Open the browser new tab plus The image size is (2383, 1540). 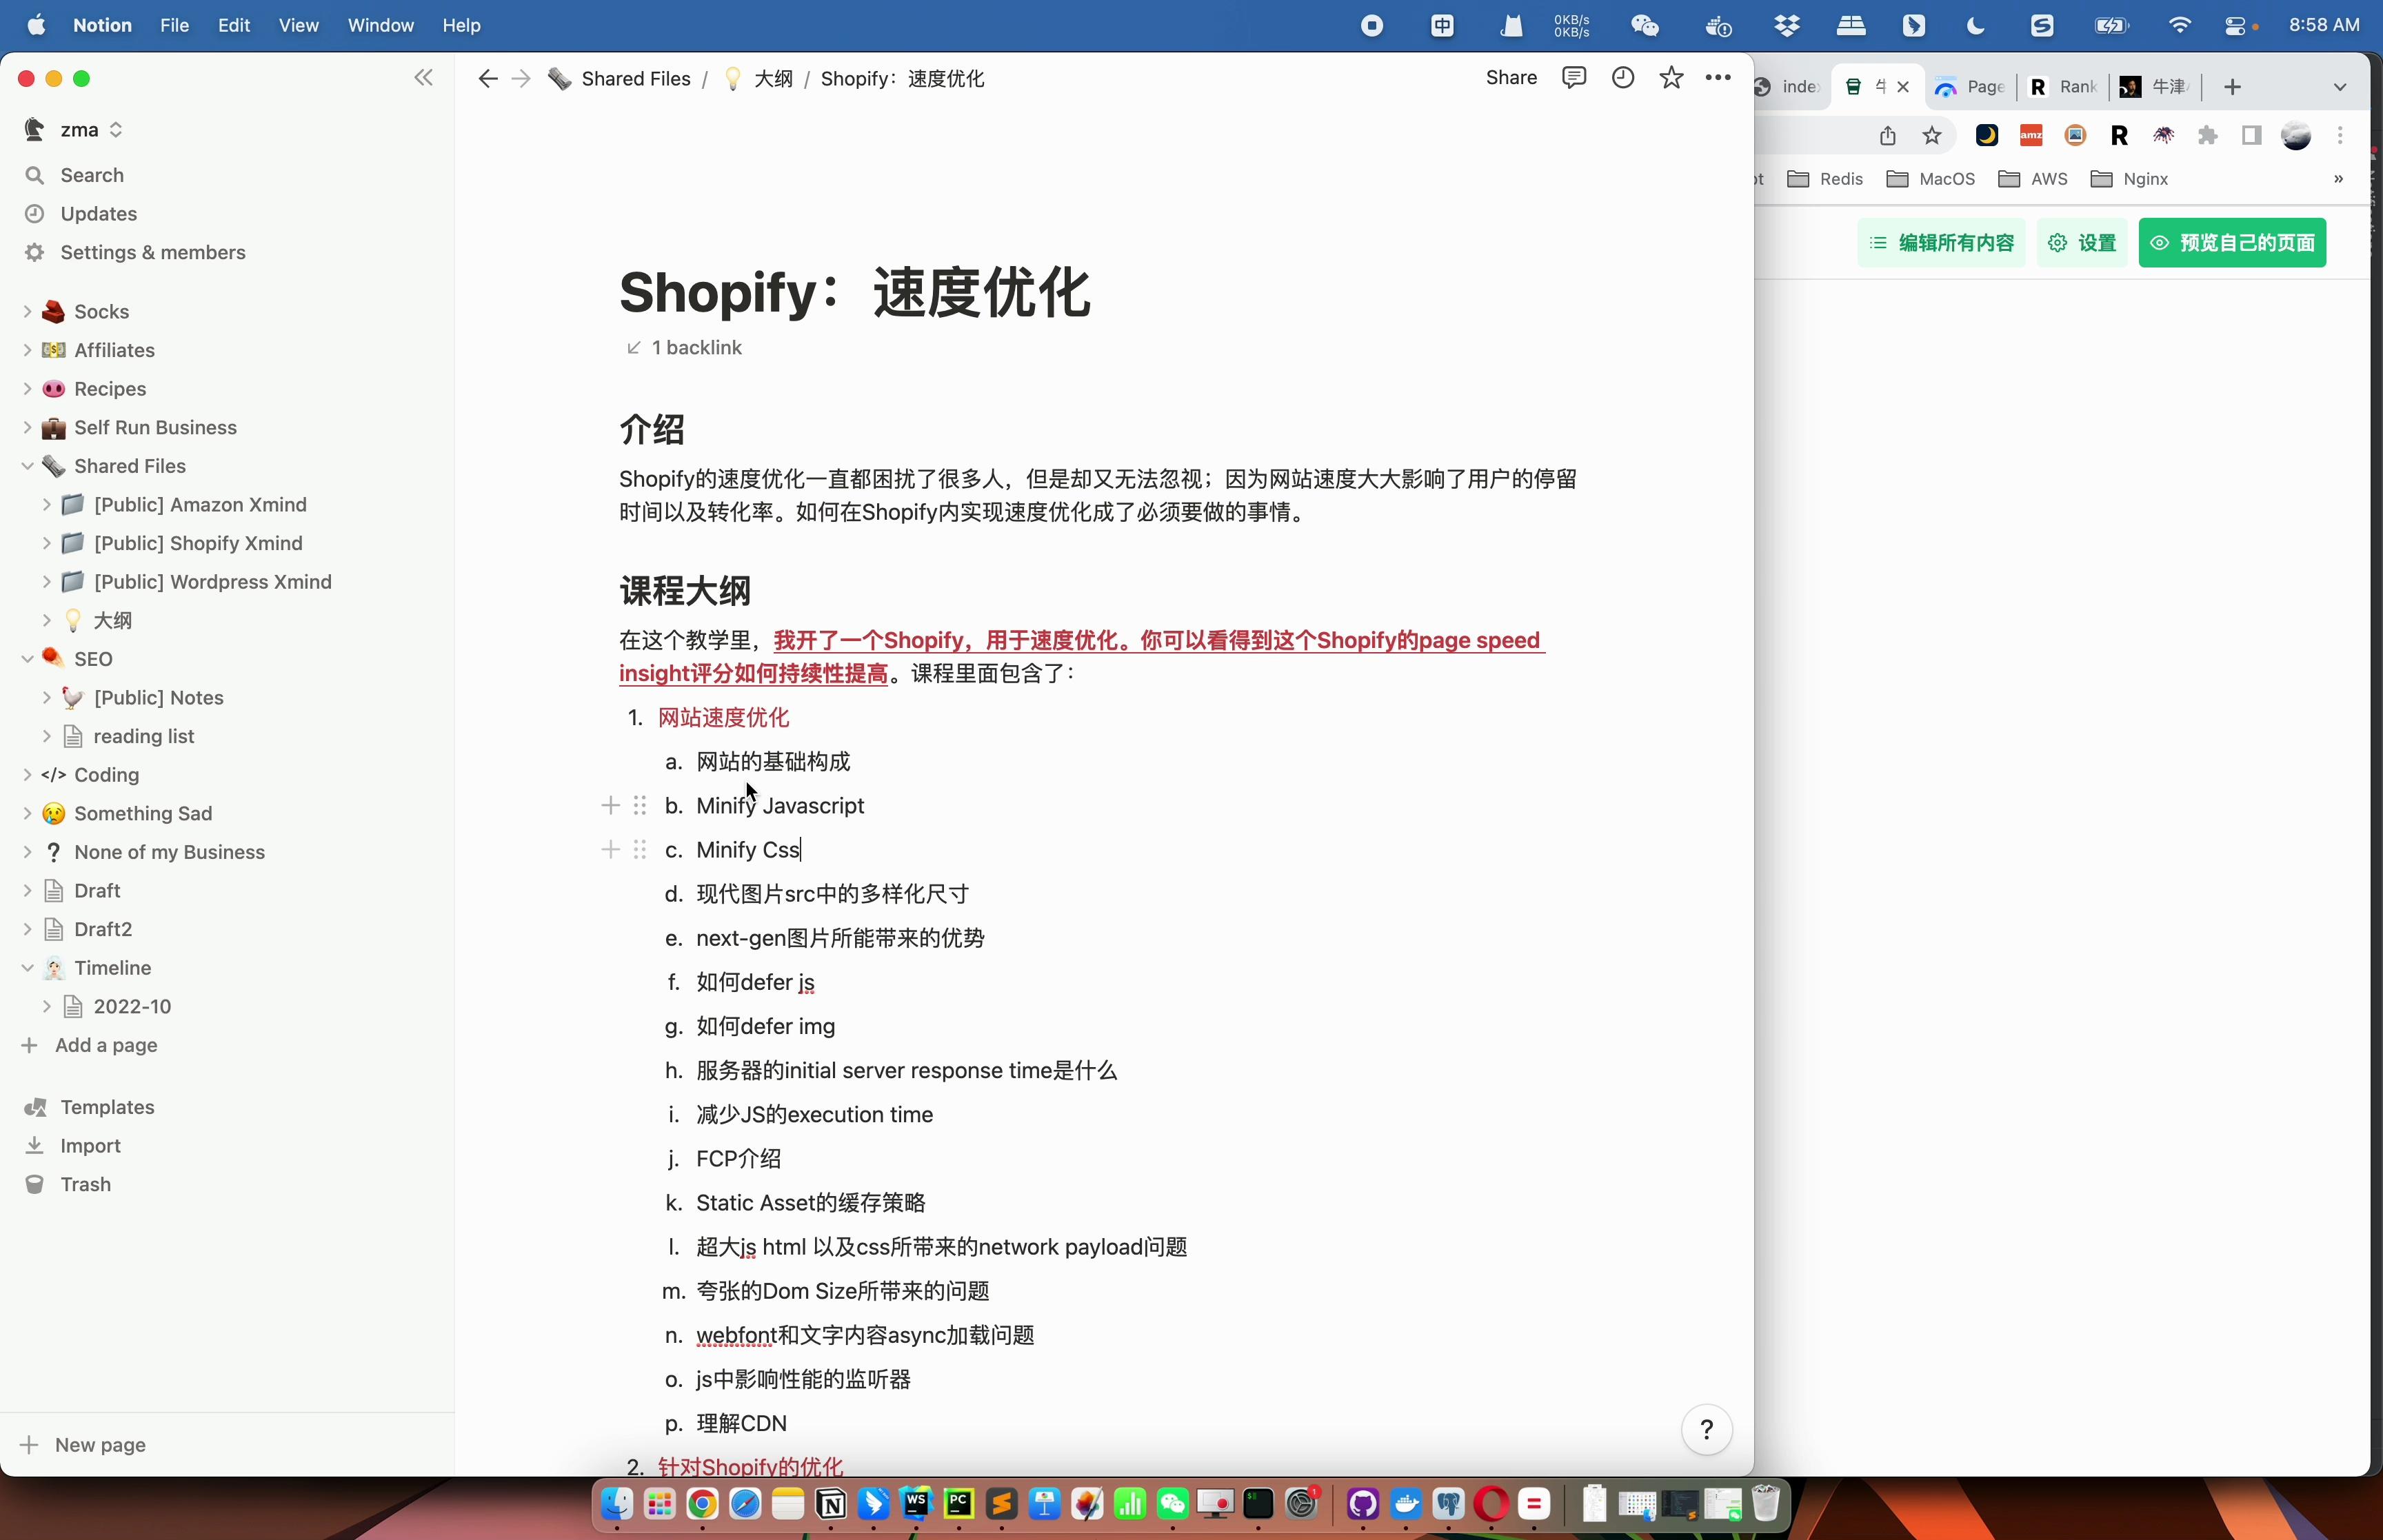[x=2232, y=87]
